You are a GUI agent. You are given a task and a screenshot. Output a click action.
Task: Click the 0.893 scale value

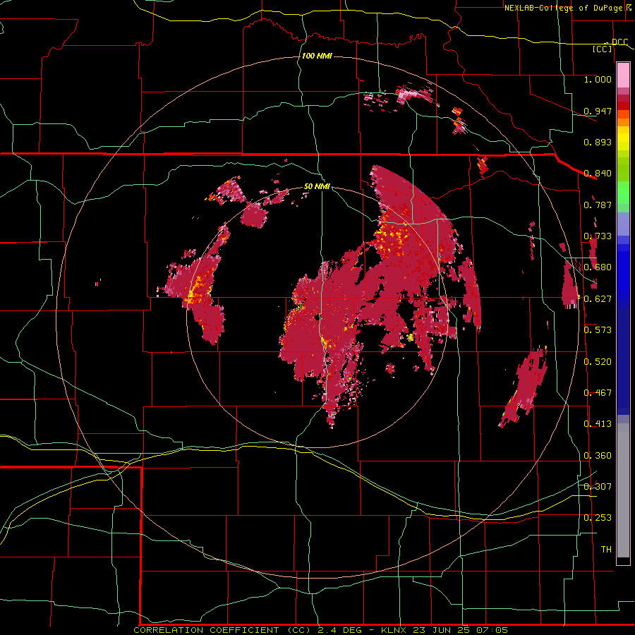pyautogui.click(x=598, y=142)
